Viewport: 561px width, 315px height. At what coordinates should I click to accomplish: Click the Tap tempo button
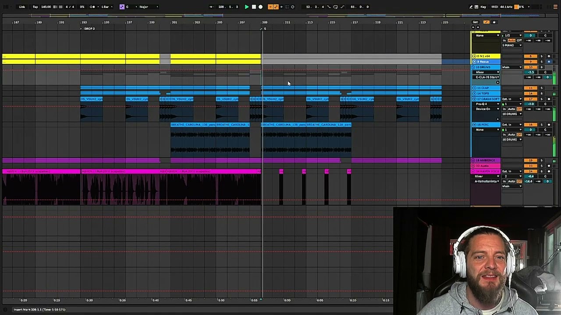(x=35, y=7)
